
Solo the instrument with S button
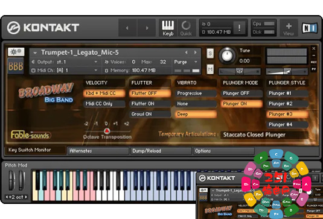210,54
